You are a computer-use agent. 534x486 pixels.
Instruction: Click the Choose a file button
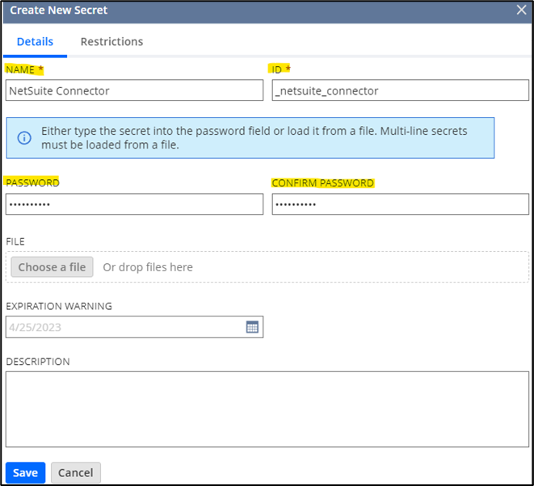[x=52, y=267]
